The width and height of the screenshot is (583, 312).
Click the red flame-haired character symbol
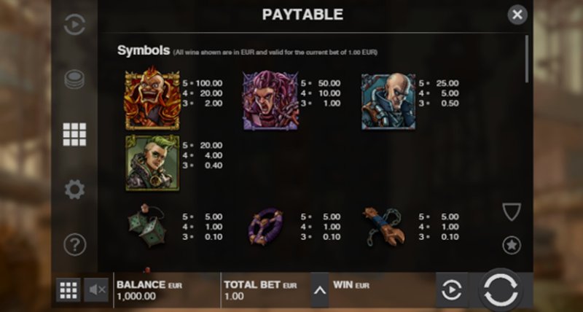point(152,98)
